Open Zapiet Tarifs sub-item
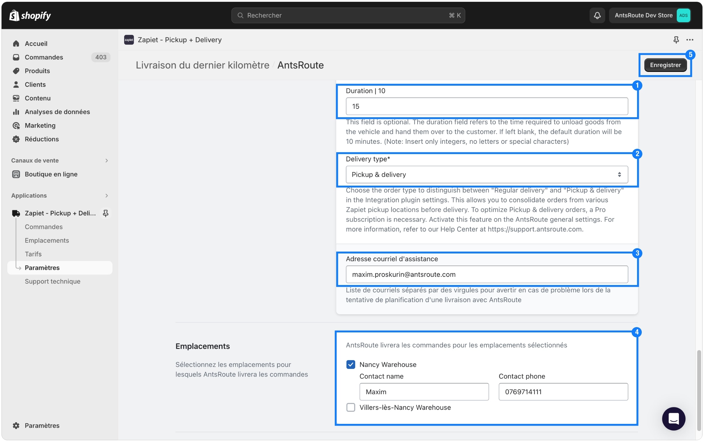Viewport: 704px width, 442px height. (33, 254)
